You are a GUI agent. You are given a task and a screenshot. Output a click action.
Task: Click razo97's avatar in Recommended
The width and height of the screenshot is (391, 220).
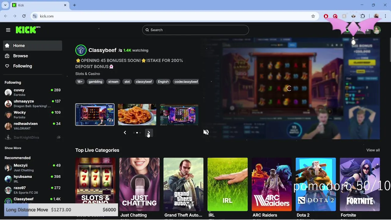(8, 190)
